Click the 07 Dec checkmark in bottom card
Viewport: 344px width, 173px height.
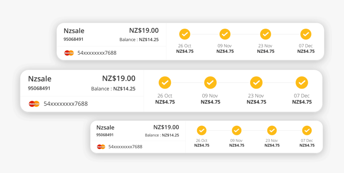click(x=307, y=131)
